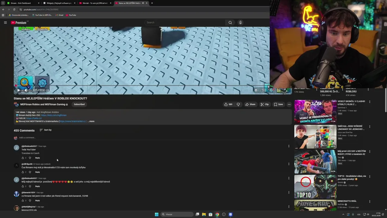The image size is (387, 218).
Task: Open options menu for @AllClipsSK comment
Action: click(289, 164)
